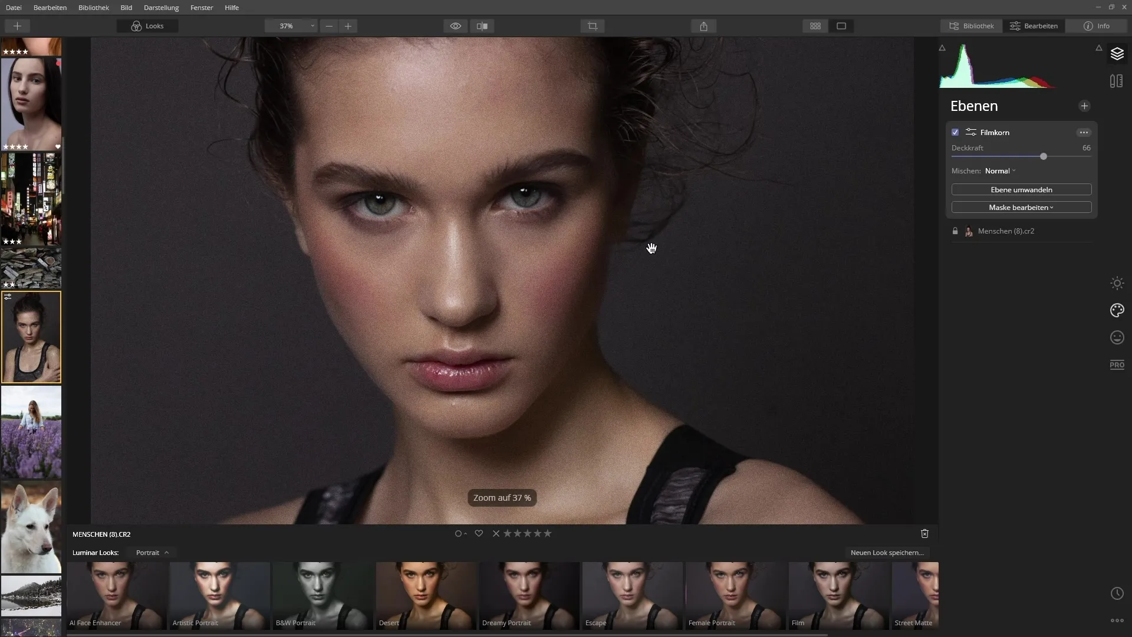Open the Creative palette icon tools
The height and width of the screenshot is (637, 1132).
pyautogui.click(x=1117, y=310)
